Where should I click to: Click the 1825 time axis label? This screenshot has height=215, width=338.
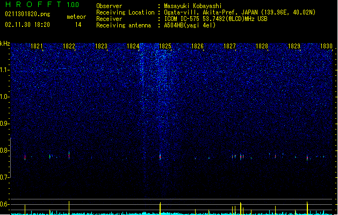165,46
